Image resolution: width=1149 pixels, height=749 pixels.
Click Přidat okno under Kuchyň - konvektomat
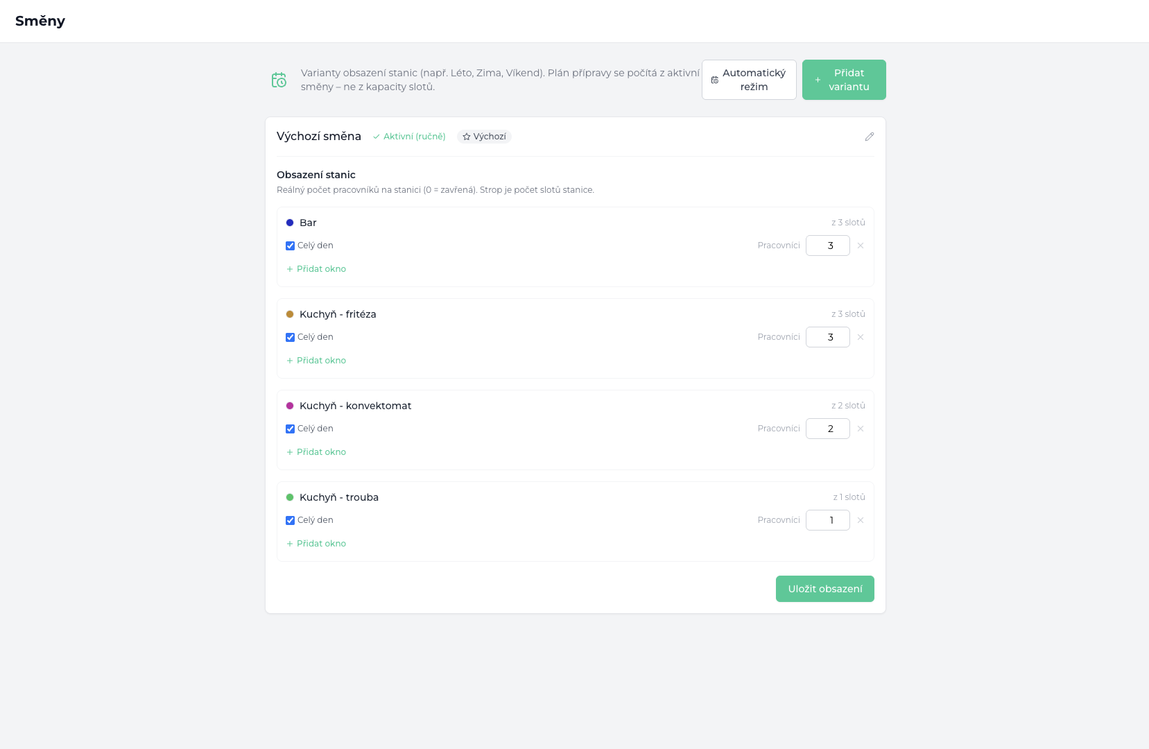(x=316, y=452)
